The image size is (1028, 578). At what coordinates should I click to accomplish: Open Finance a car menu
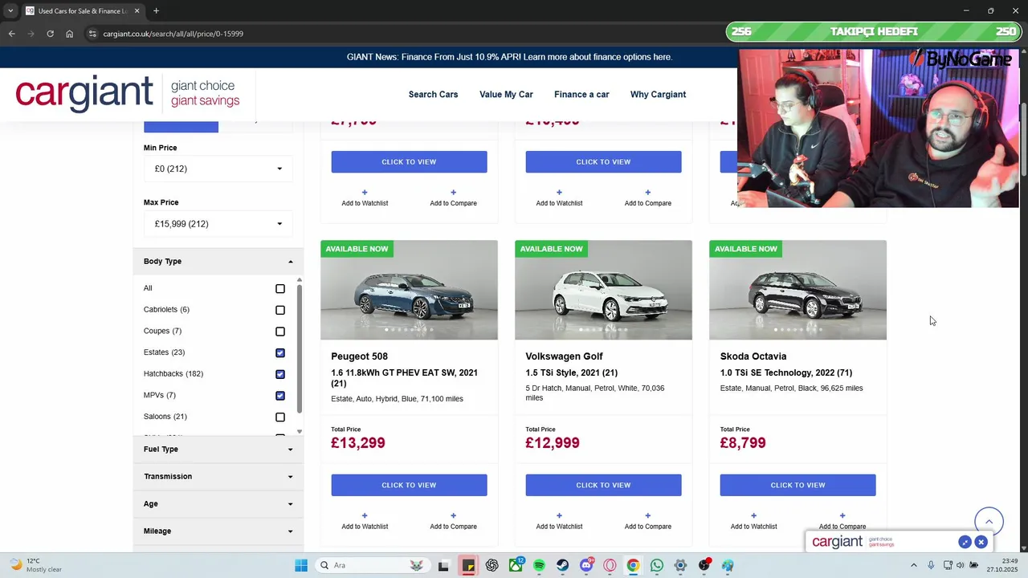coord(581,95)
